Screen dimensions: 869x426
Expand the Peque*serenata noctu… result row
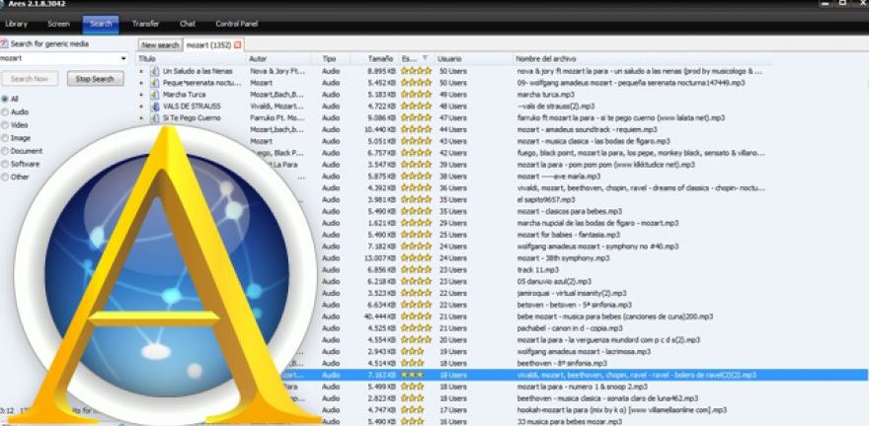[x=141, y=83]
